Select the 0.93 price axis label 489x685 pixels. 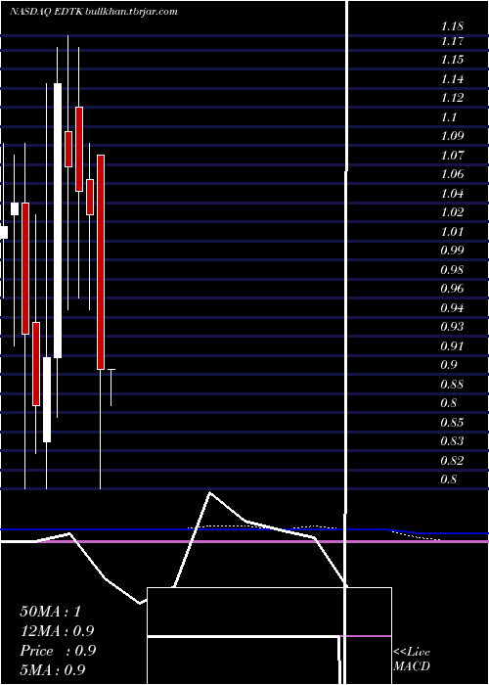click(452, 327)
